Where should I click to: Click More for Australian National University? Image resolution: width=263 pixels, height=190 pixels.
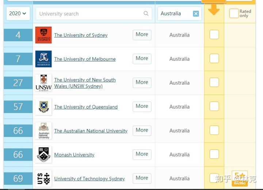click(142, 130)
